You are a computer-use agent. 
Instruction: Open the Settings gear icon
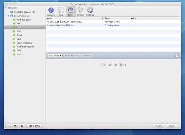click(x=90, y=10)
